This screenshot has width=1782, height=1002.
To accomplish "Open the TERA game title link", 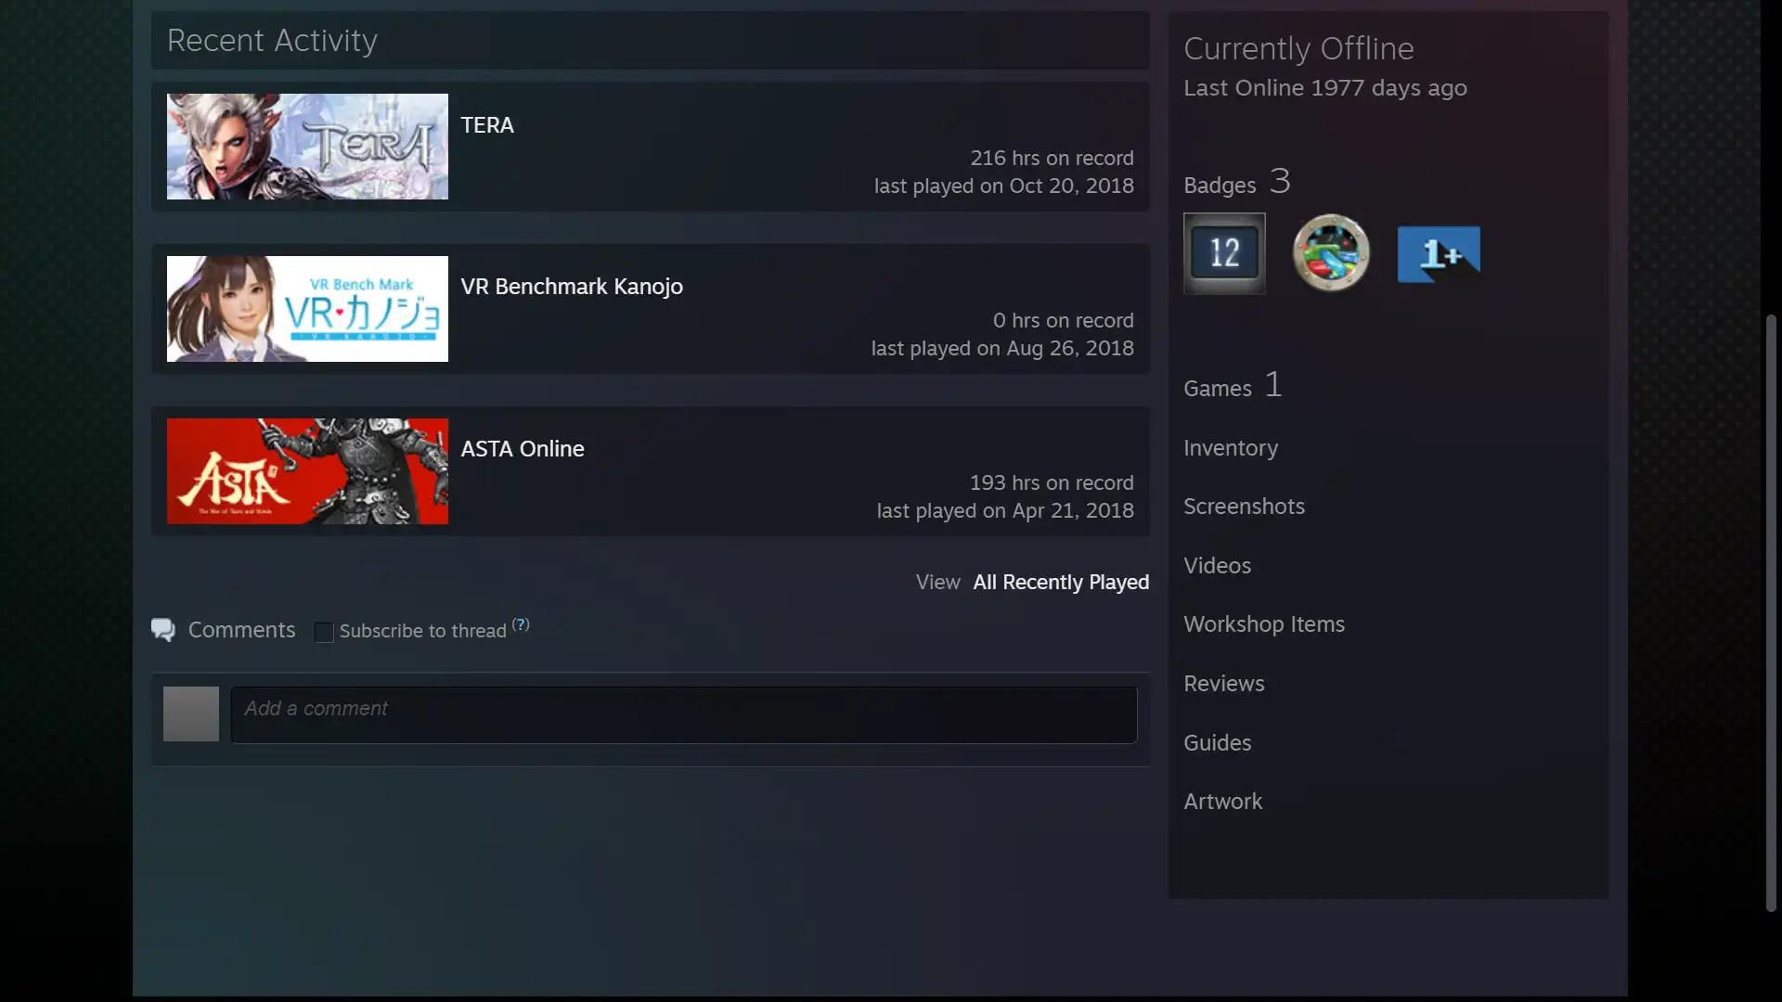I will [x=487, y=125].
